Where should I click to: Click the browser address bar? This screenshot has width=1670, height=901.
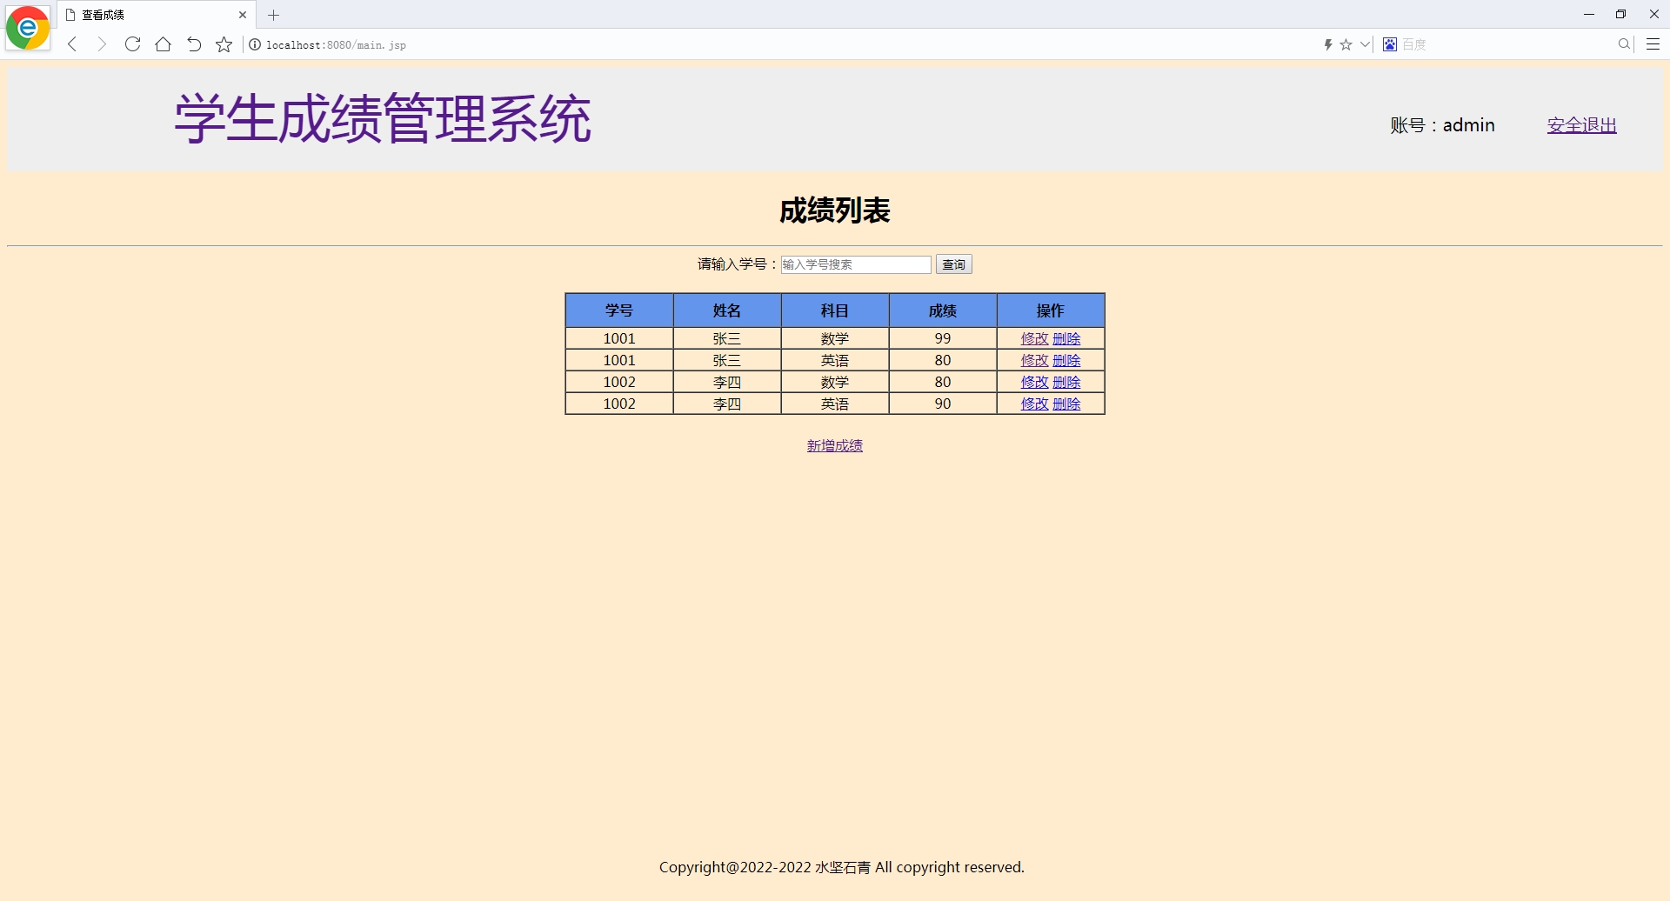609,44
